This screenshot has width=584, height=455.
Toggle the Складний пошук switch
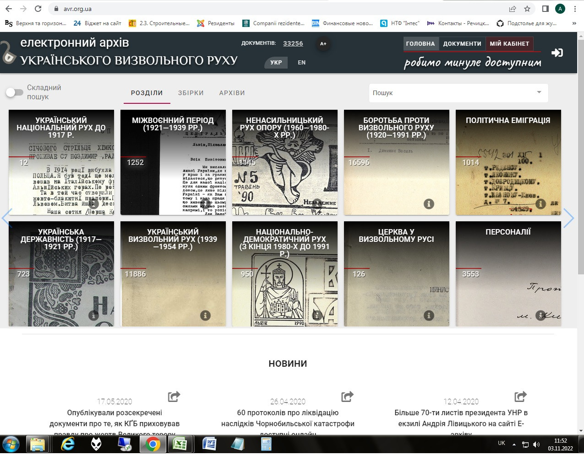14,92
